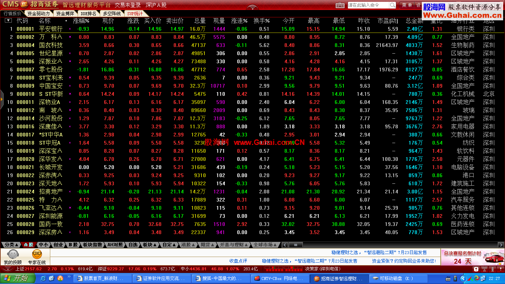
Task: Click the status bar collapse arrow icon
Action: point(8,268)
